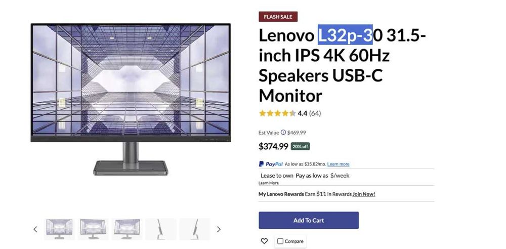Open the 64 reviews count
Screen dimensions: 506x249
[315, 113]
